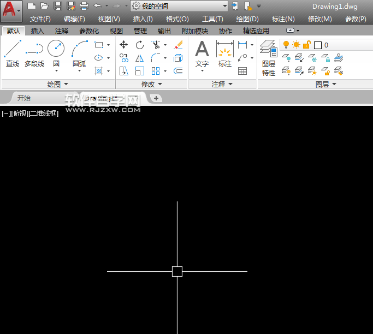The image size is (373, 334).
Task: Select the Dimension (标注) tool
Action: pyautogui.click(x=225, y=53)
